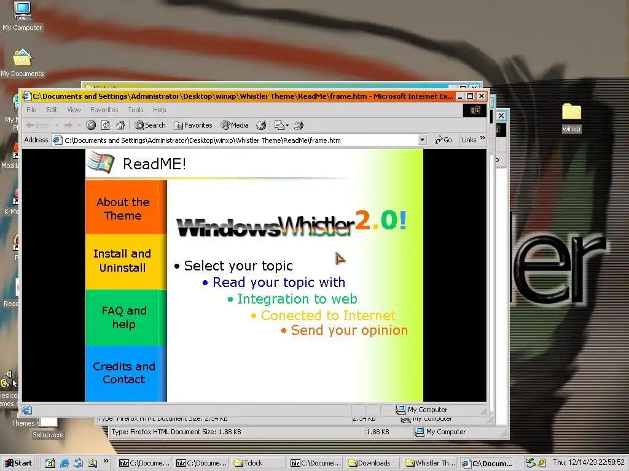Click the Start button

pos(18,463)
